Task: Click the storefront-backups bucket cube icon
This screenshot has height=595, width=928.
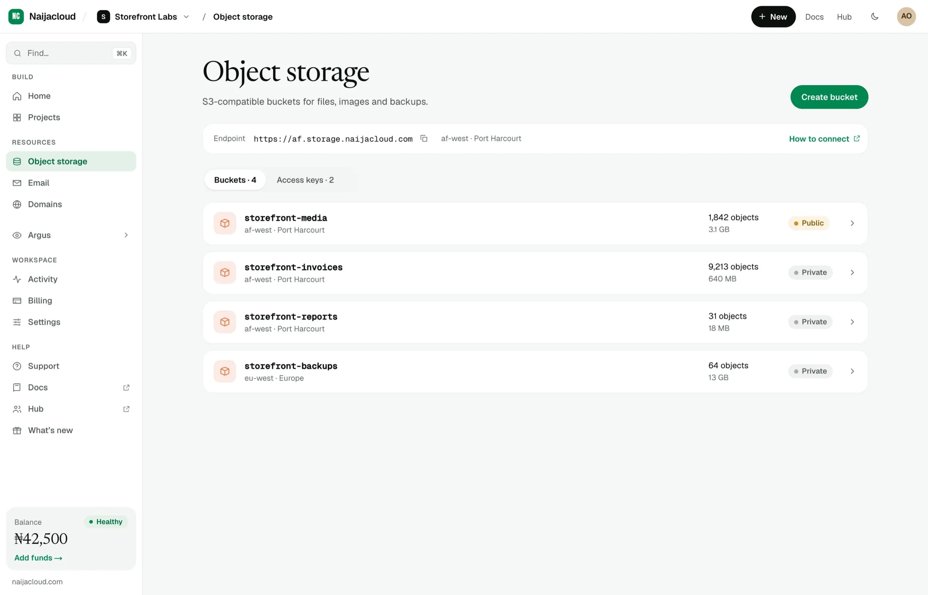Action: pos(225,371)
